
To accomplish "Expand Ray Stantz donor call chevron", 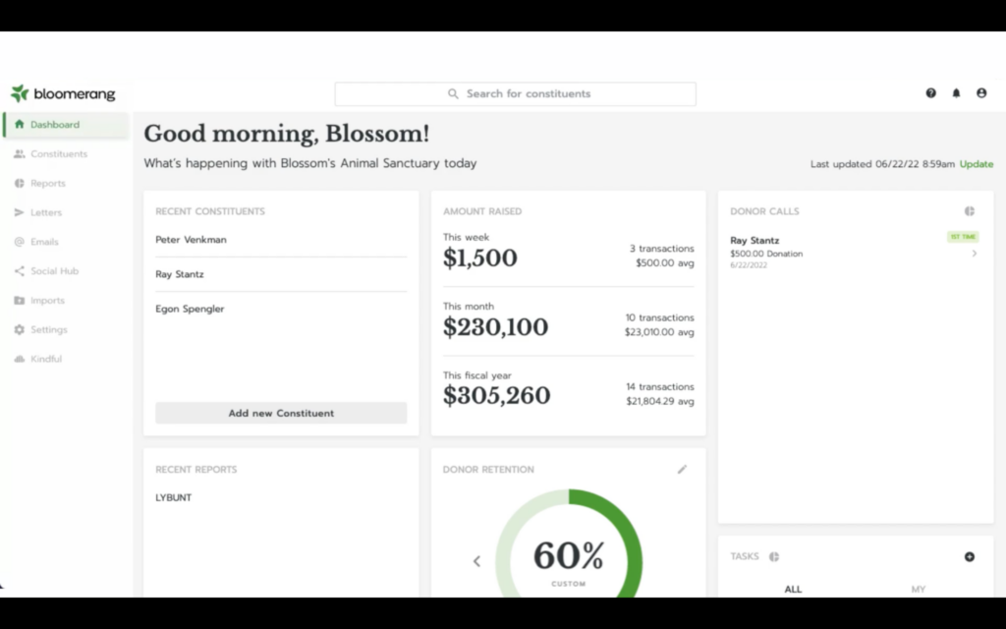I will [x=974, y=254].
